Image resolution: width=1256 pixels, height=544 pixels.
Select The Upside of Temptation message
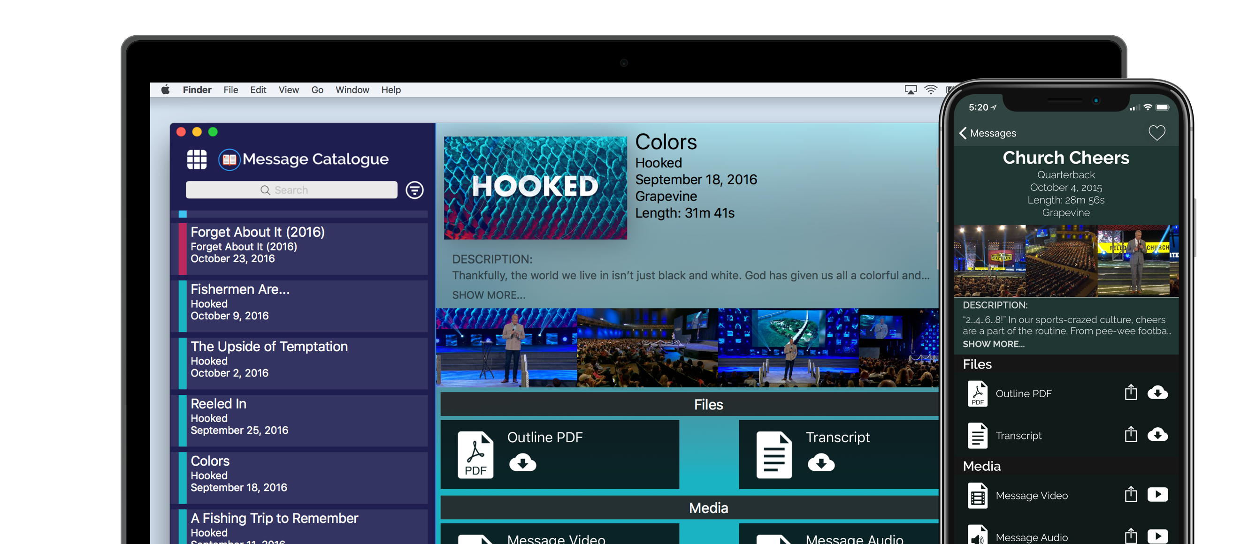299,363
